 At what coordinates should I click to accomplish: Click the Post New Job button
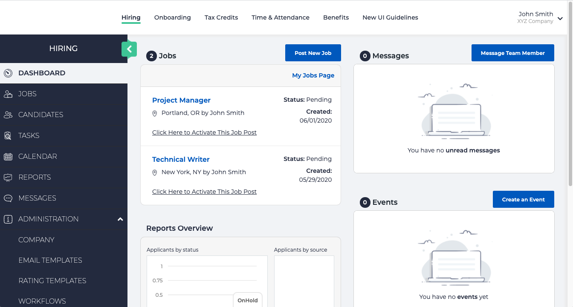(x=313, y=52)
